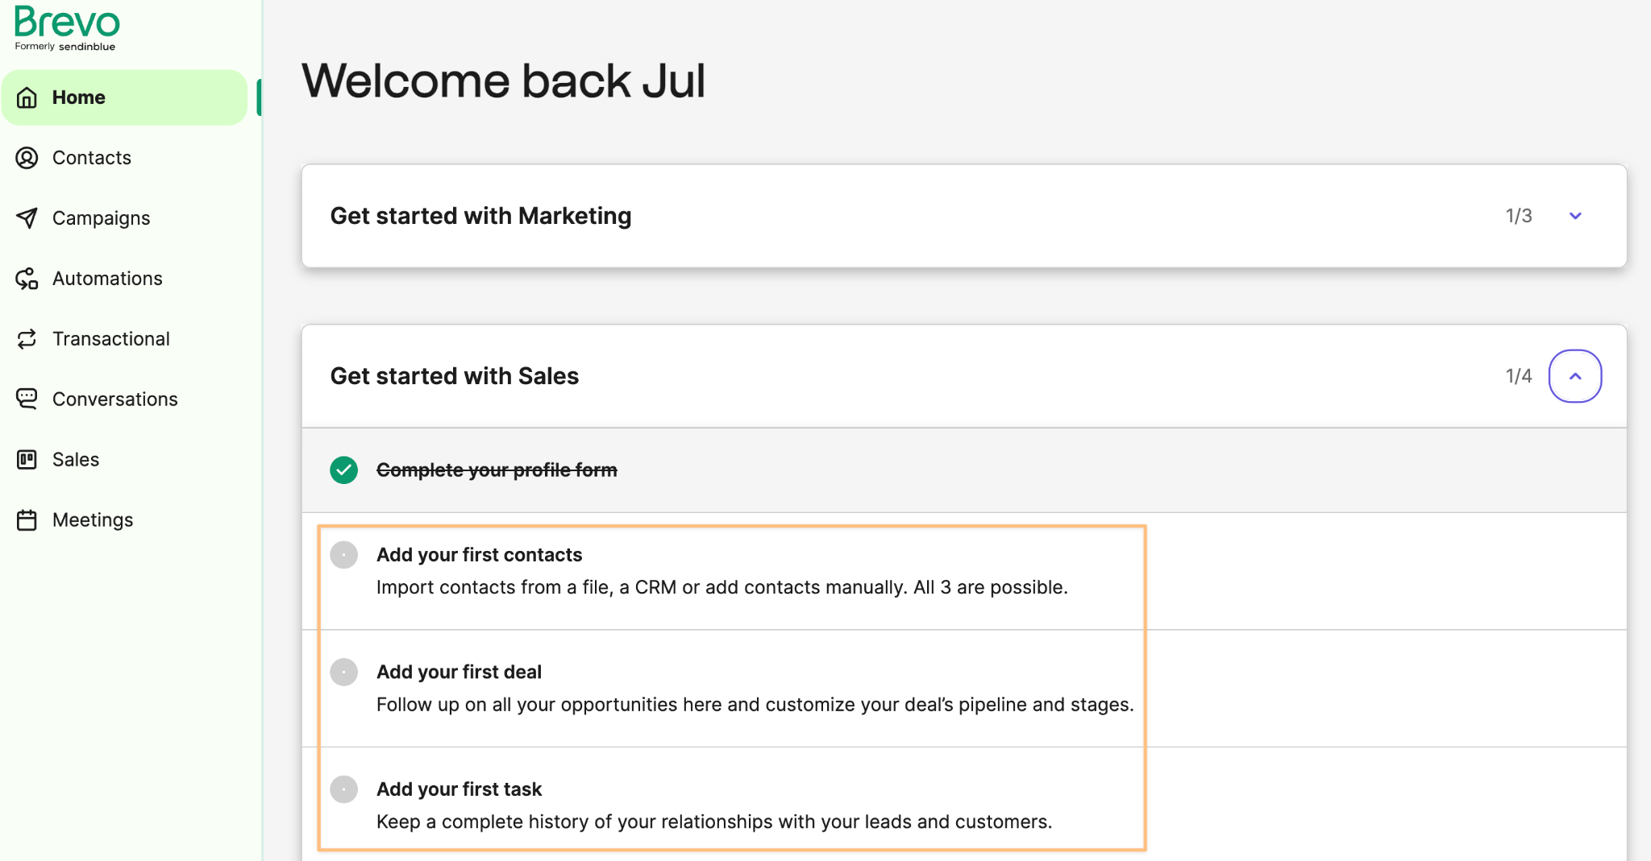This screenshot has width=1651, height=861.
Task: Check off 'Add your first contacts'
Action: click(344, 555)
